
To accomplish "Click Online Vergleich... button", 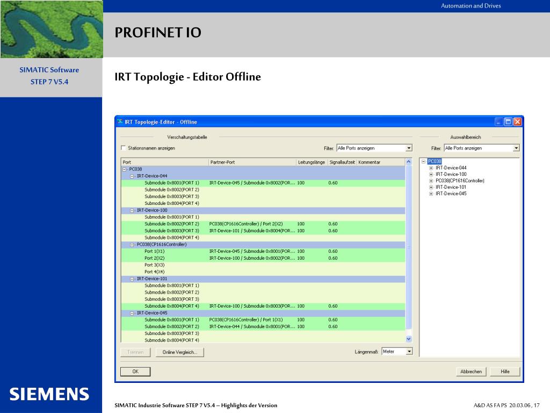I will click(x=179, y=352).
